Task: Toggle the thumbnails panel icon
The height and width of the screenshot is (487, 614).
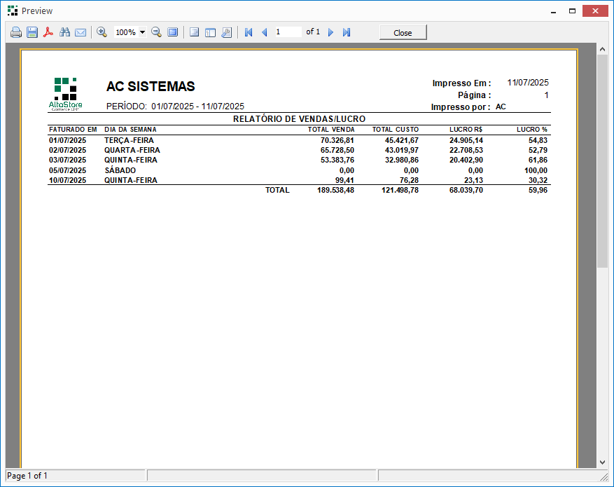Action: tap(210, 32)
